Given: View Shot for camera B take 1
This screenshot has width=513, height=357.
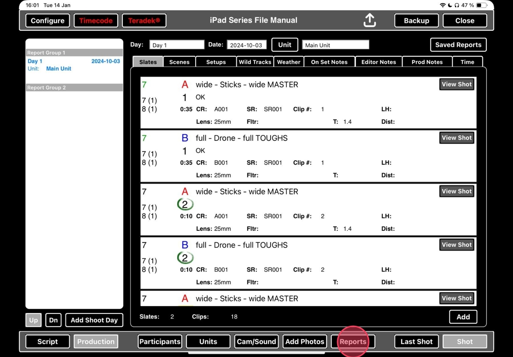Looking at the screenshot, I should click(x=456, y=138).
